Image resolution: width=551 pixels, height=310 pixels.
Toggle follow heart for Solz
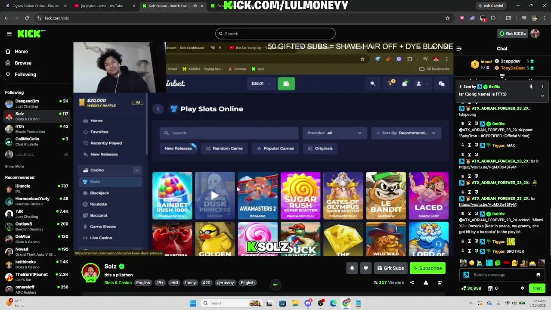pos(365,268)
